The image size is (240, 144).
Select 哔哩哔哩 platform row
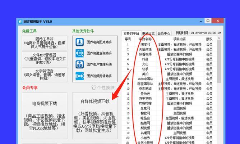169,103
